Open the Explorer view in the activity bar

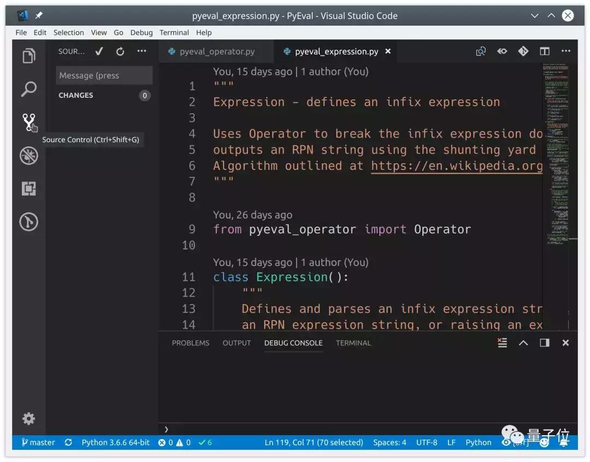coord(29,55)
